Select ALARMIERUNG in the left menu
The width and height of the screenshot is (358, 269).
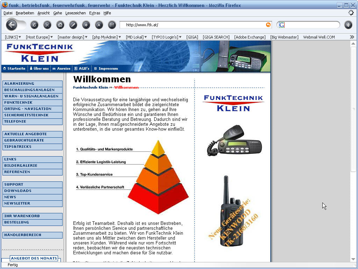click(33, 83)
